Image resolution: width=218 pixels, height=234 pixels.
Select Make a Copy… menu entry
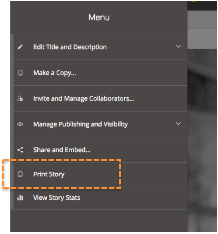[x=55, y=73]
